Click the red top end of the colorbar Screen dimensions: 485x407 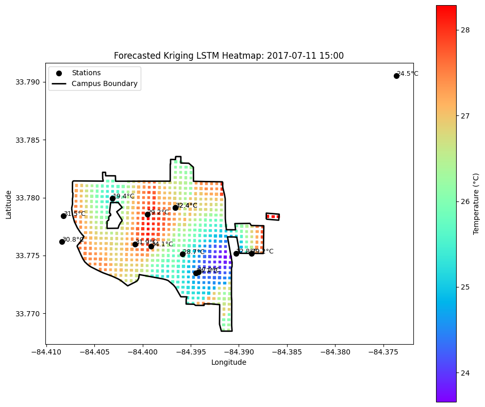click(446, 9)
